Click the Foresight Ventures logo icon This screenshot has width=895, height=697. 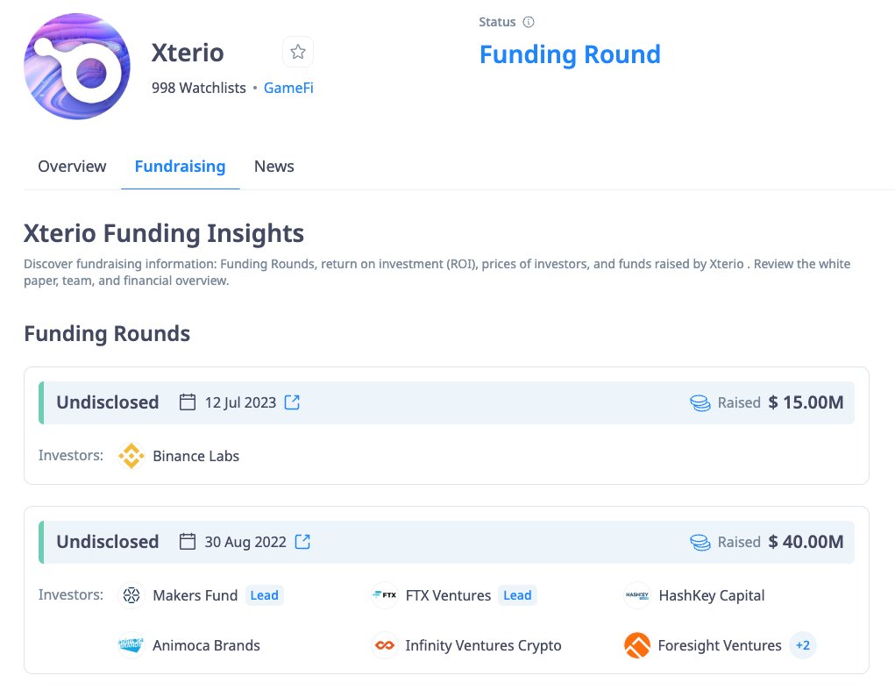pos(637,645)
